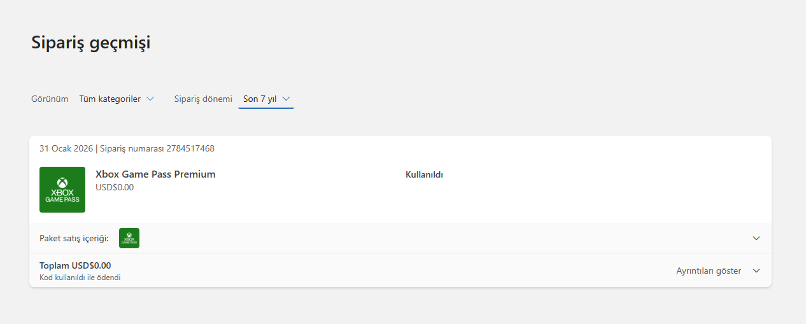Click the Sipariş geçmişi page heading
Image resolution: width=806 pixels, height=324 pixels.
coord(91,43)
